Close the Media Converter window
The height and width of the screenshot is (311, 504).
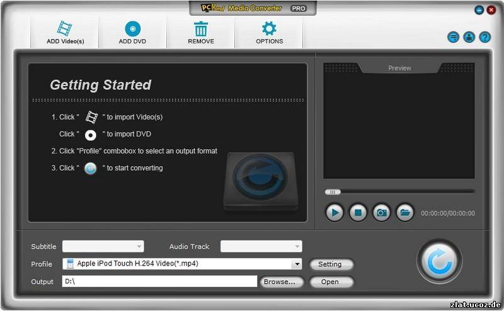[x=491, y=10]
